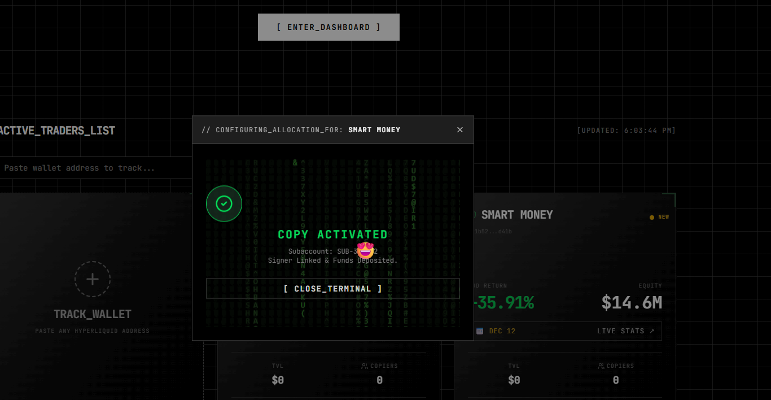Click the heart-eyes emoji
The image size is (771, 400).
[x=366, y=250]
